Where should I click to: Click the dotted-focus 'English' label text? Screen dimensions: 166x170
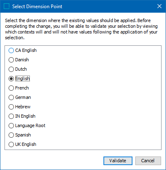22,78
